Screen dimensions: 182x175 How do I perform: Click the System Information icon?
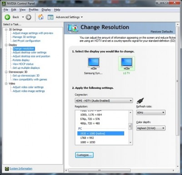7,169
